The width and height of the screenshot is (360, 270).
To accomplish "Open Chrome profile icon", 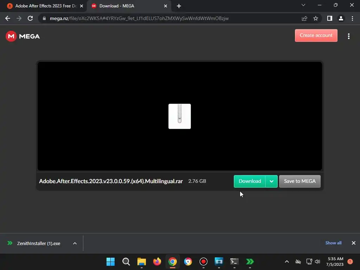I will (341, 18).
